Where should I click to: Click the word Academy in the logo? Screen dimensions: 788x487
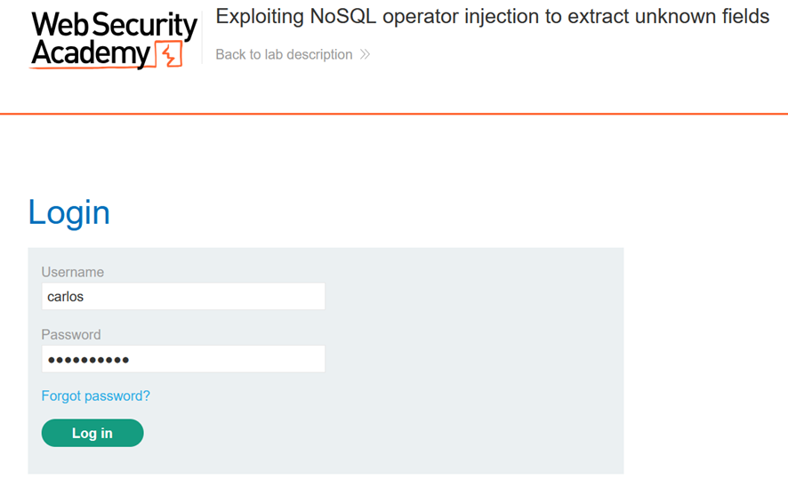point(91,53)
